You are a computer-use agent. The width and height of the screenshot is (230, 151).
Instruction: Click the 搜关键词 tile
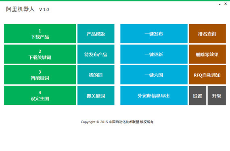click(96, 95)
